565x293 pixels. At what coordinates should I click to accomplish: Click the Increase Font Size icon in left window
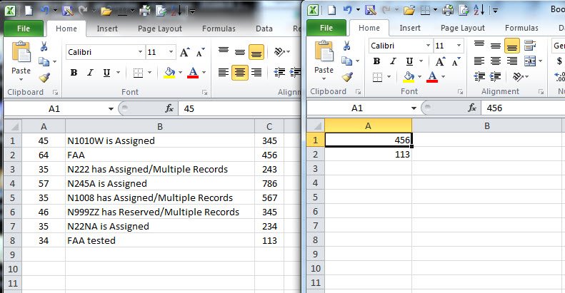(184, 52)
